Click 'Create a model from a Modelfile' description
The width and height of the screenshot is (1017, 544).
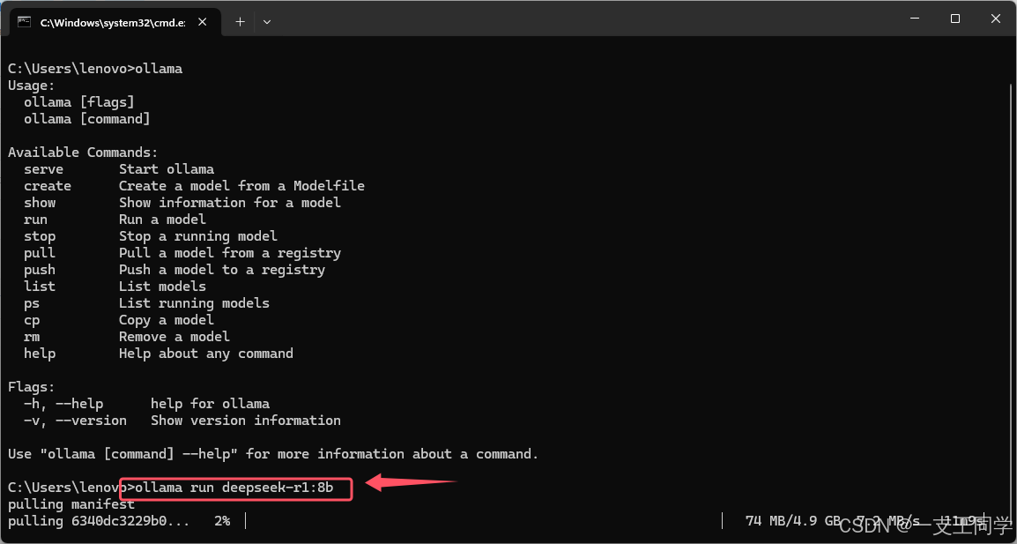coord(242,186)
